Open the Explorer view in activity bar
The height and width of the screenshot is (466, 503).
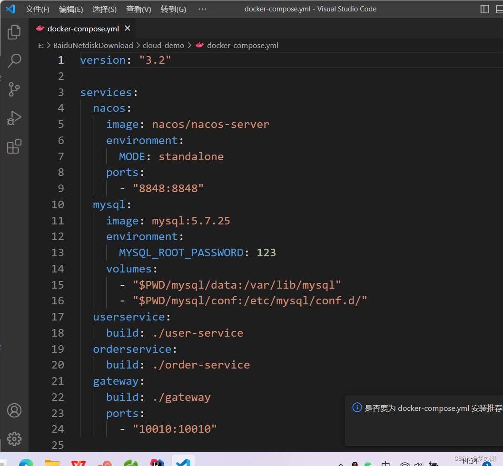tap(14, 32)
